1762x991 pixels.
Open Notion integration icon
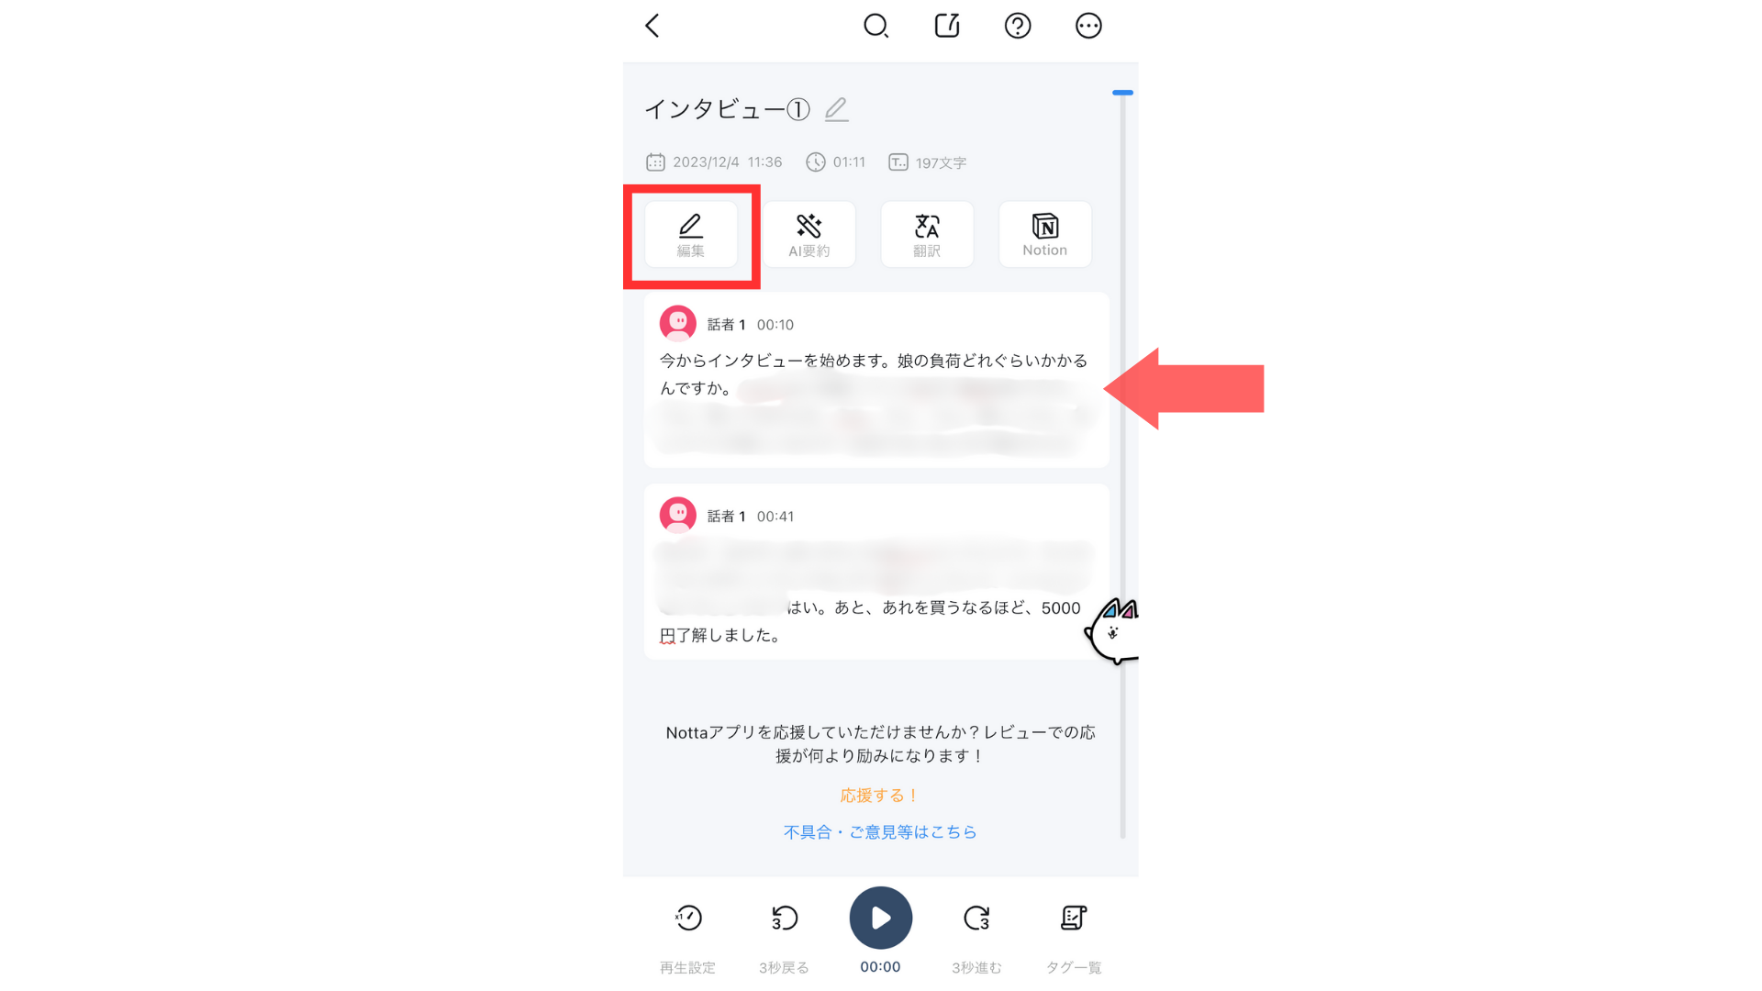(1043, 234)
